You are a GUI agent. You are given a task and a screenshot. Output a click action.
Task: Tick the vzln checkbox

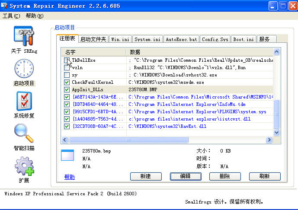click(67, 67)
